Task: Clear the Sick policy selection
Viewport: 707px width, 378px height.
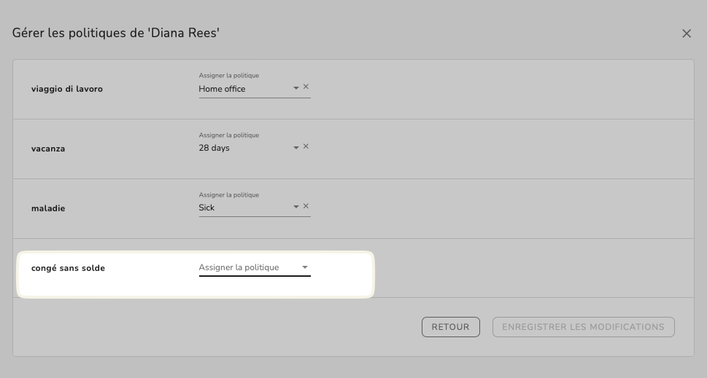Action: click(306, 207)
